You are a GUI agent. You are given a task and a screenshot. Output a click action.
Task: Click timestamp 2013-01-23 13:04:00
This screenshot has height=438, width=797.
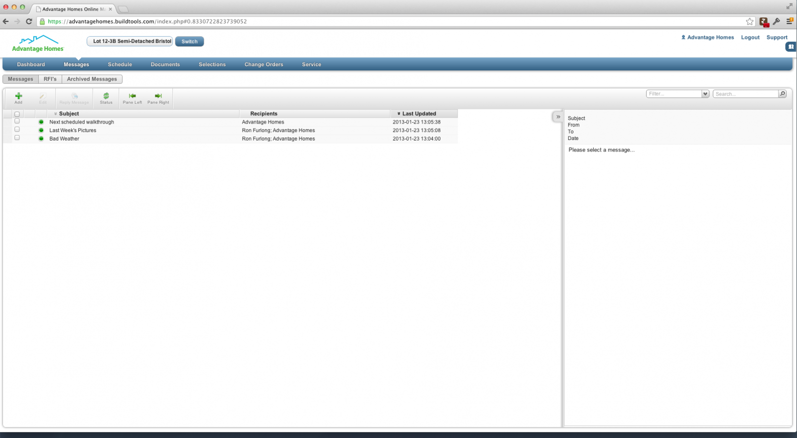click(416, 139)
